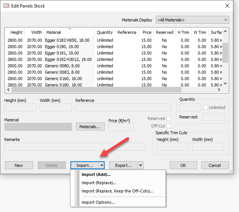Focus the Specific Trim Cuts Height field

173,147
